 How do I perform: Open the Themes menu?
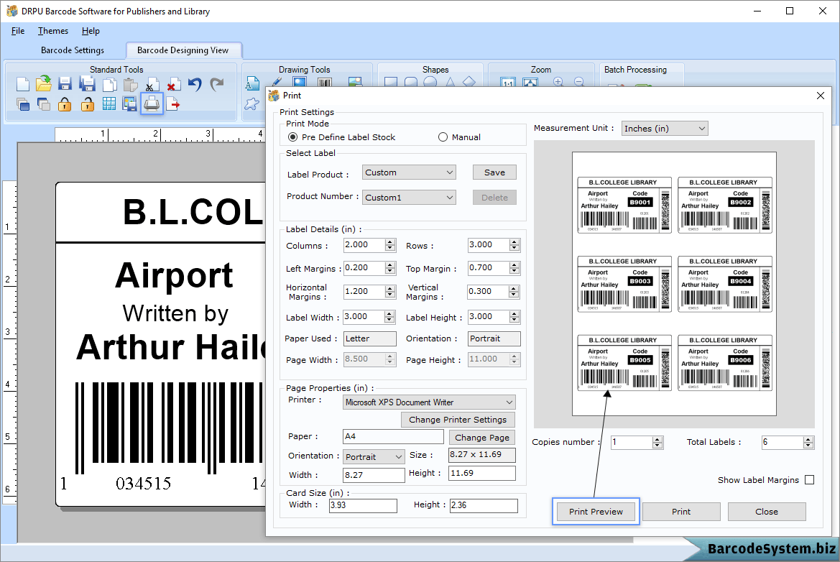click(x=53, y=31)
